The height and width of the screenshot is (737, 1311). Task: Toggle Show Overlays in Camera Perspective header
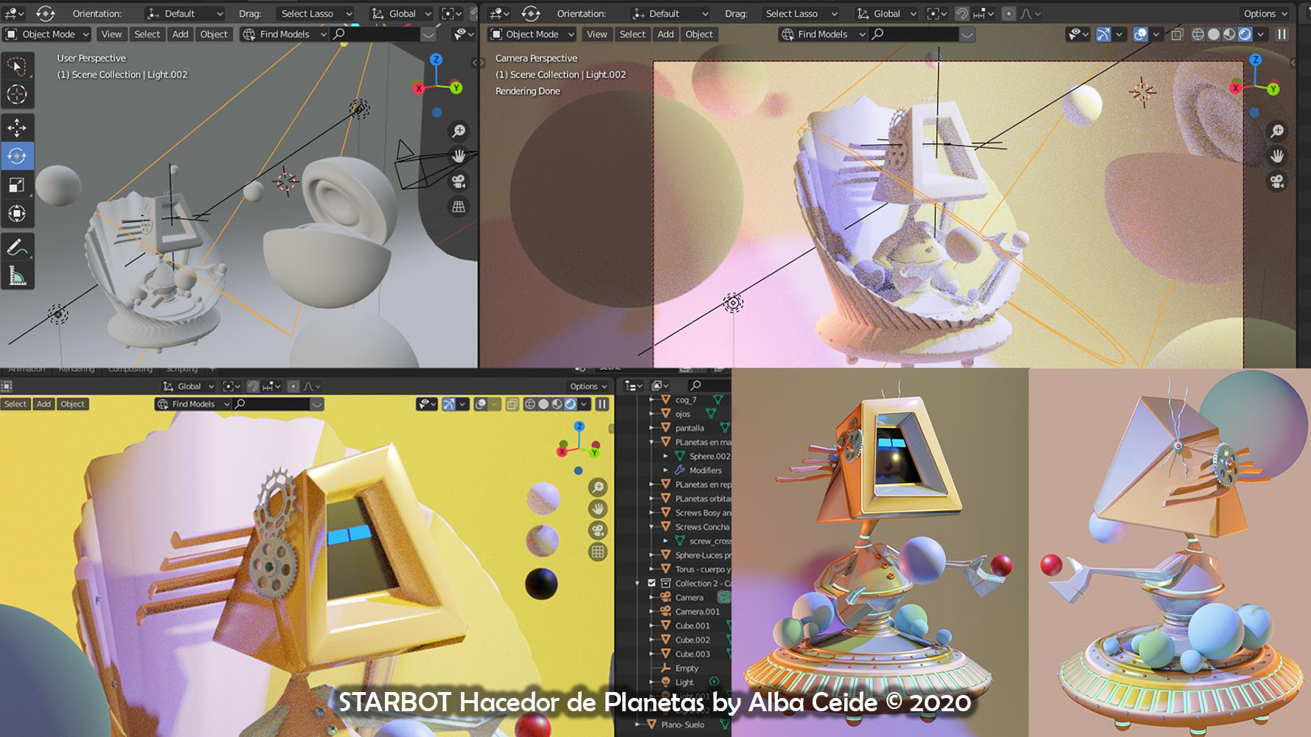1140,34
